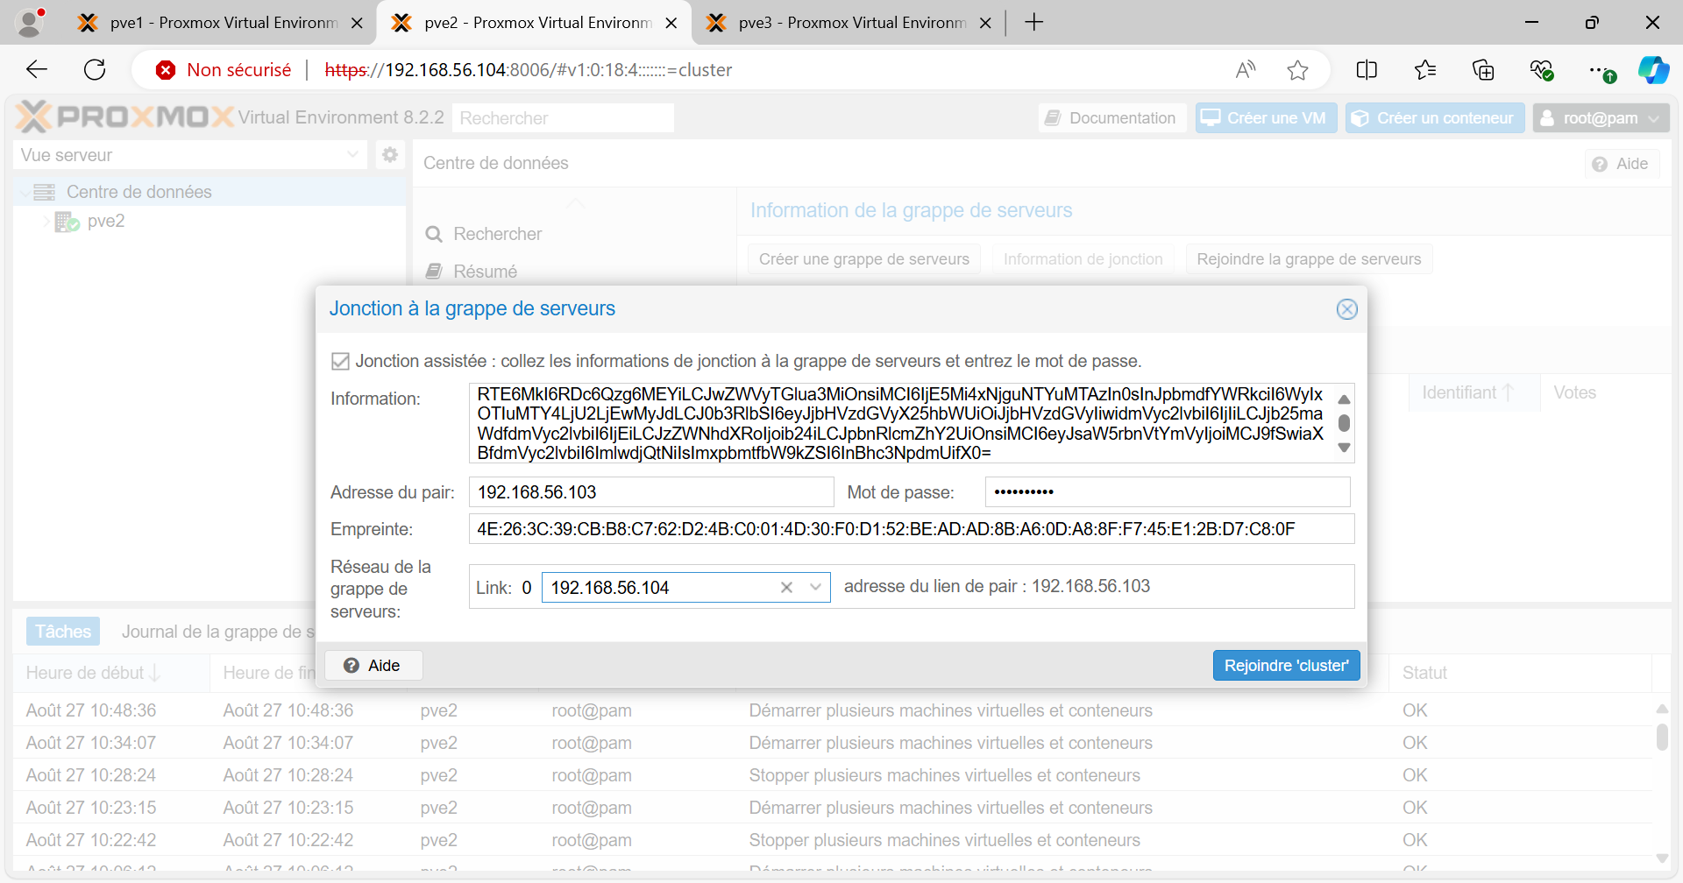The width and height of the screenshot is (1683, 883).
Task: Open the Collections icon
Action: click(1483, 70)
